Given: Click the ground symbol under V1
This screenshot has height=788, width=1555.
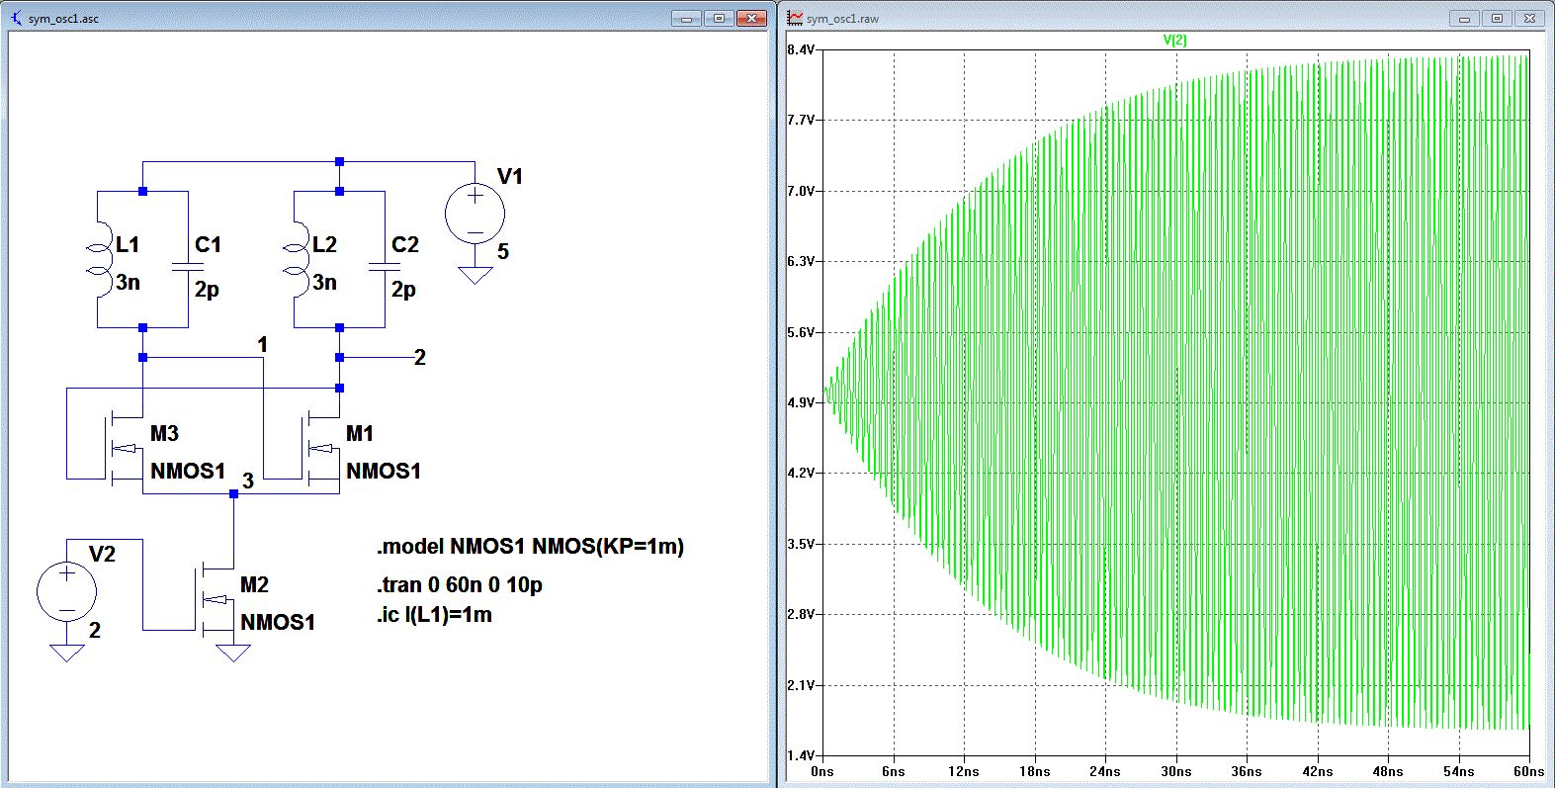Looking at the screenshot, I should coord(475,274).
